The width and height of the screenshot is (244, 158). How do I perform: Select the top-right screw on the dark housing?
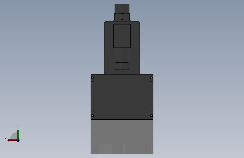click(152, 78)
